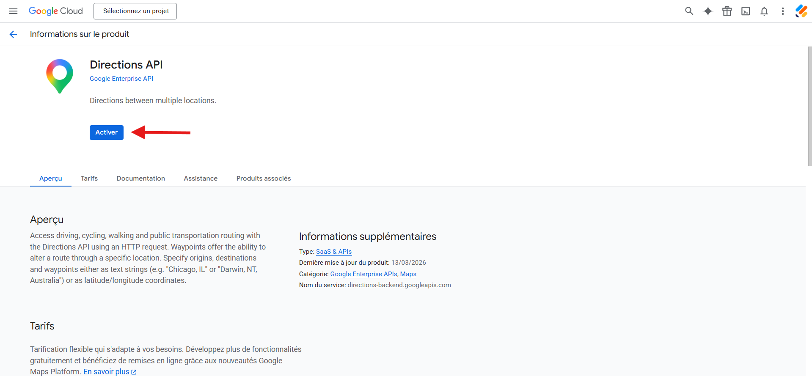
Task: Click the Aperçu section heading
Action: (x=47, y=220)
